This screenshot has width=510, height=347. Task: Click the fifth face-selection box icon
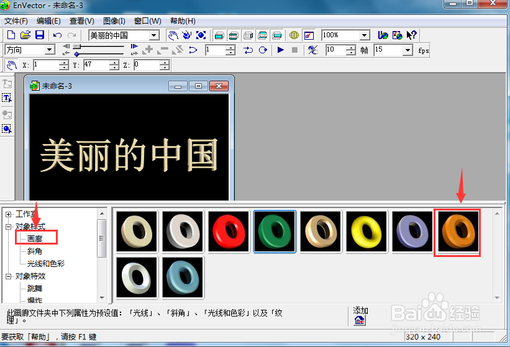coord(277,35)
